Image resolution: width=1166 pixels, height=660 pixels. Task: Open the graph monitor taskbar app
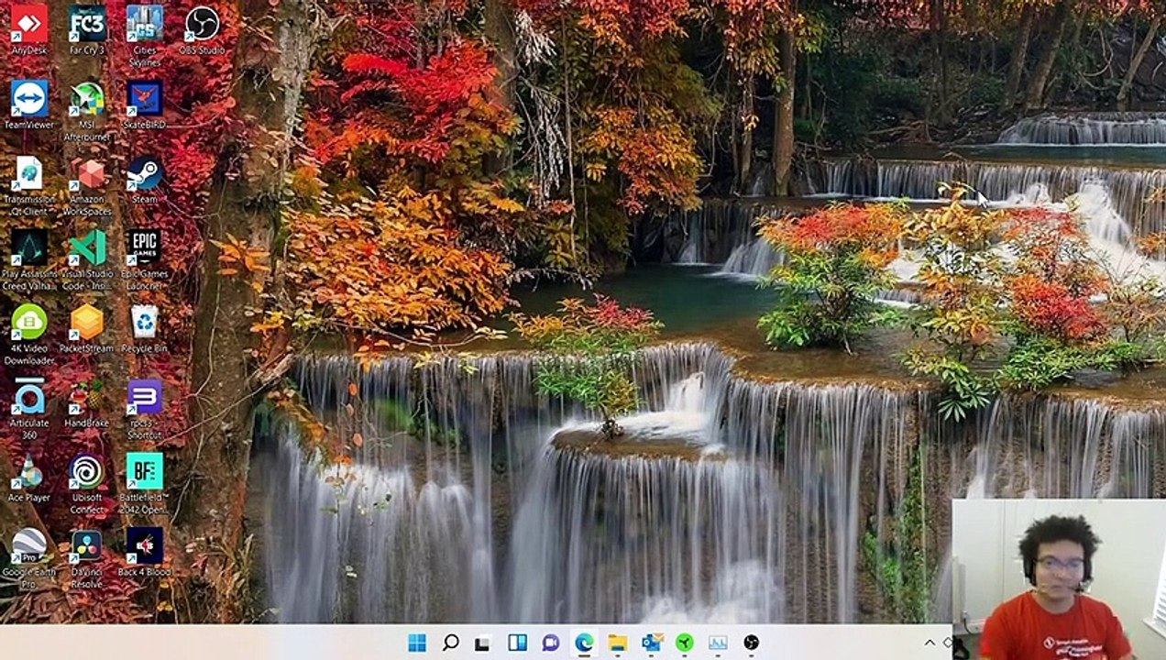tap(718, 643)
